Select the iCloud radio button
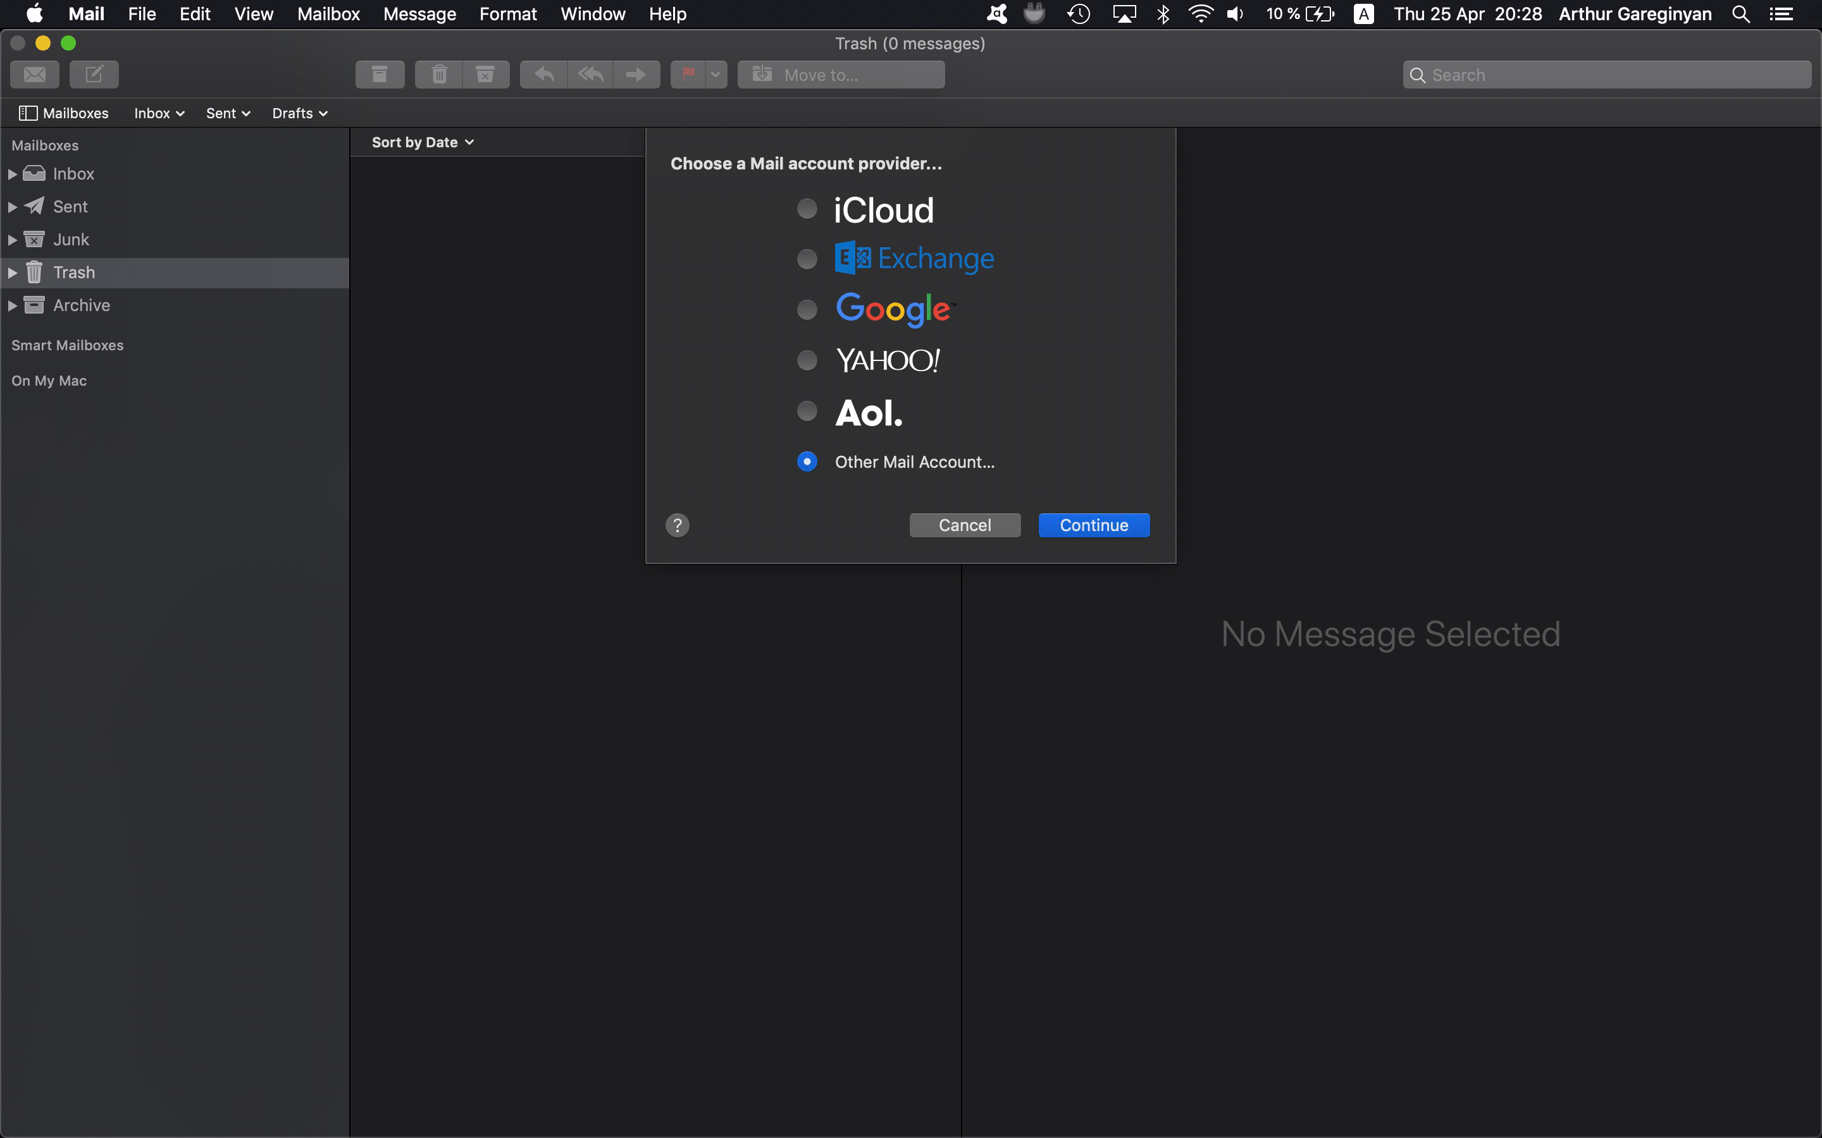The height and width of the screenshot is (1138, 1822). (x=805, y=210)
